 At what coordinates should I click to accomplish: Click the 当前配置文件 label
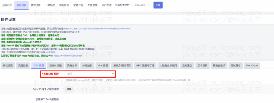(123, 5)
